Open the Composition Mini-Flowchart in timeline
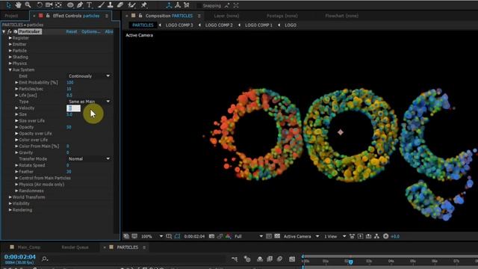This screenshot has width=478, height=269. click(x=235, y=259)
